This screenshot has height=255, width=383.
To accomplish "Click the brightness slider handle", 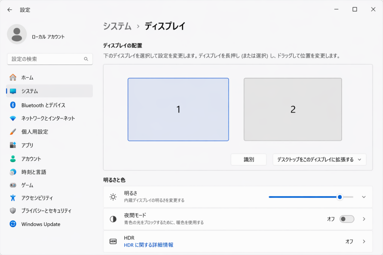I will coord(340,197).
